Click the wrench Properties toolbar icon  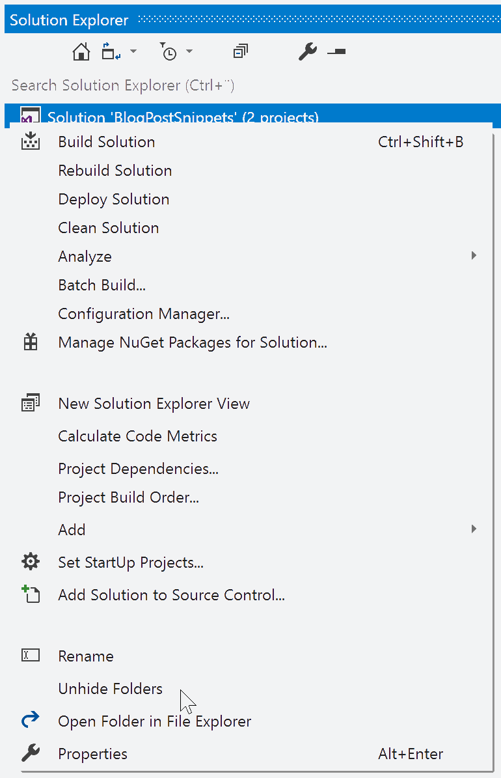(307, 52)
